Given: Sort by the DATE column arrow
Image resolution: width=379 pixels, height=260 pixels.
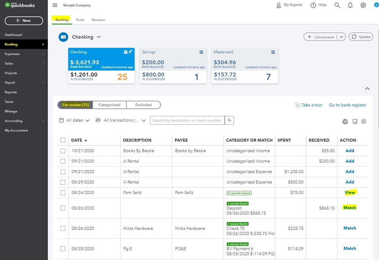Looking at the screenshot, I should pos(86,141).
